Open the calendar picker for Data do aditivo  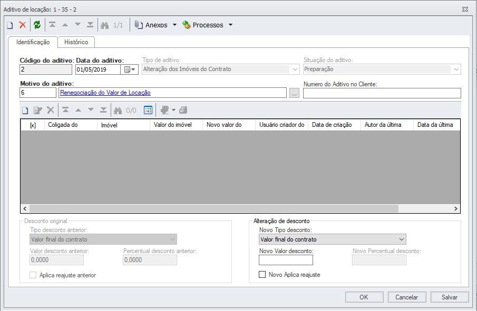point(130,69)
